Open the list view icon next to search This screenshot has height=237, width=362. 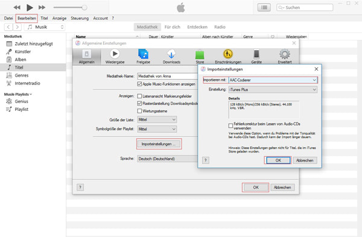pos(264,7)
